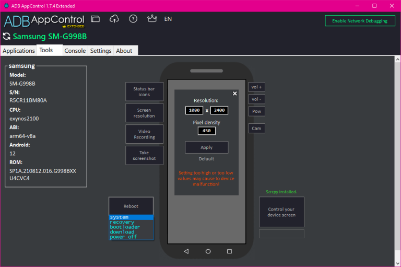Tap the phone Home circle icon
This screenshot has width=401, height=267.
[208, 251]
